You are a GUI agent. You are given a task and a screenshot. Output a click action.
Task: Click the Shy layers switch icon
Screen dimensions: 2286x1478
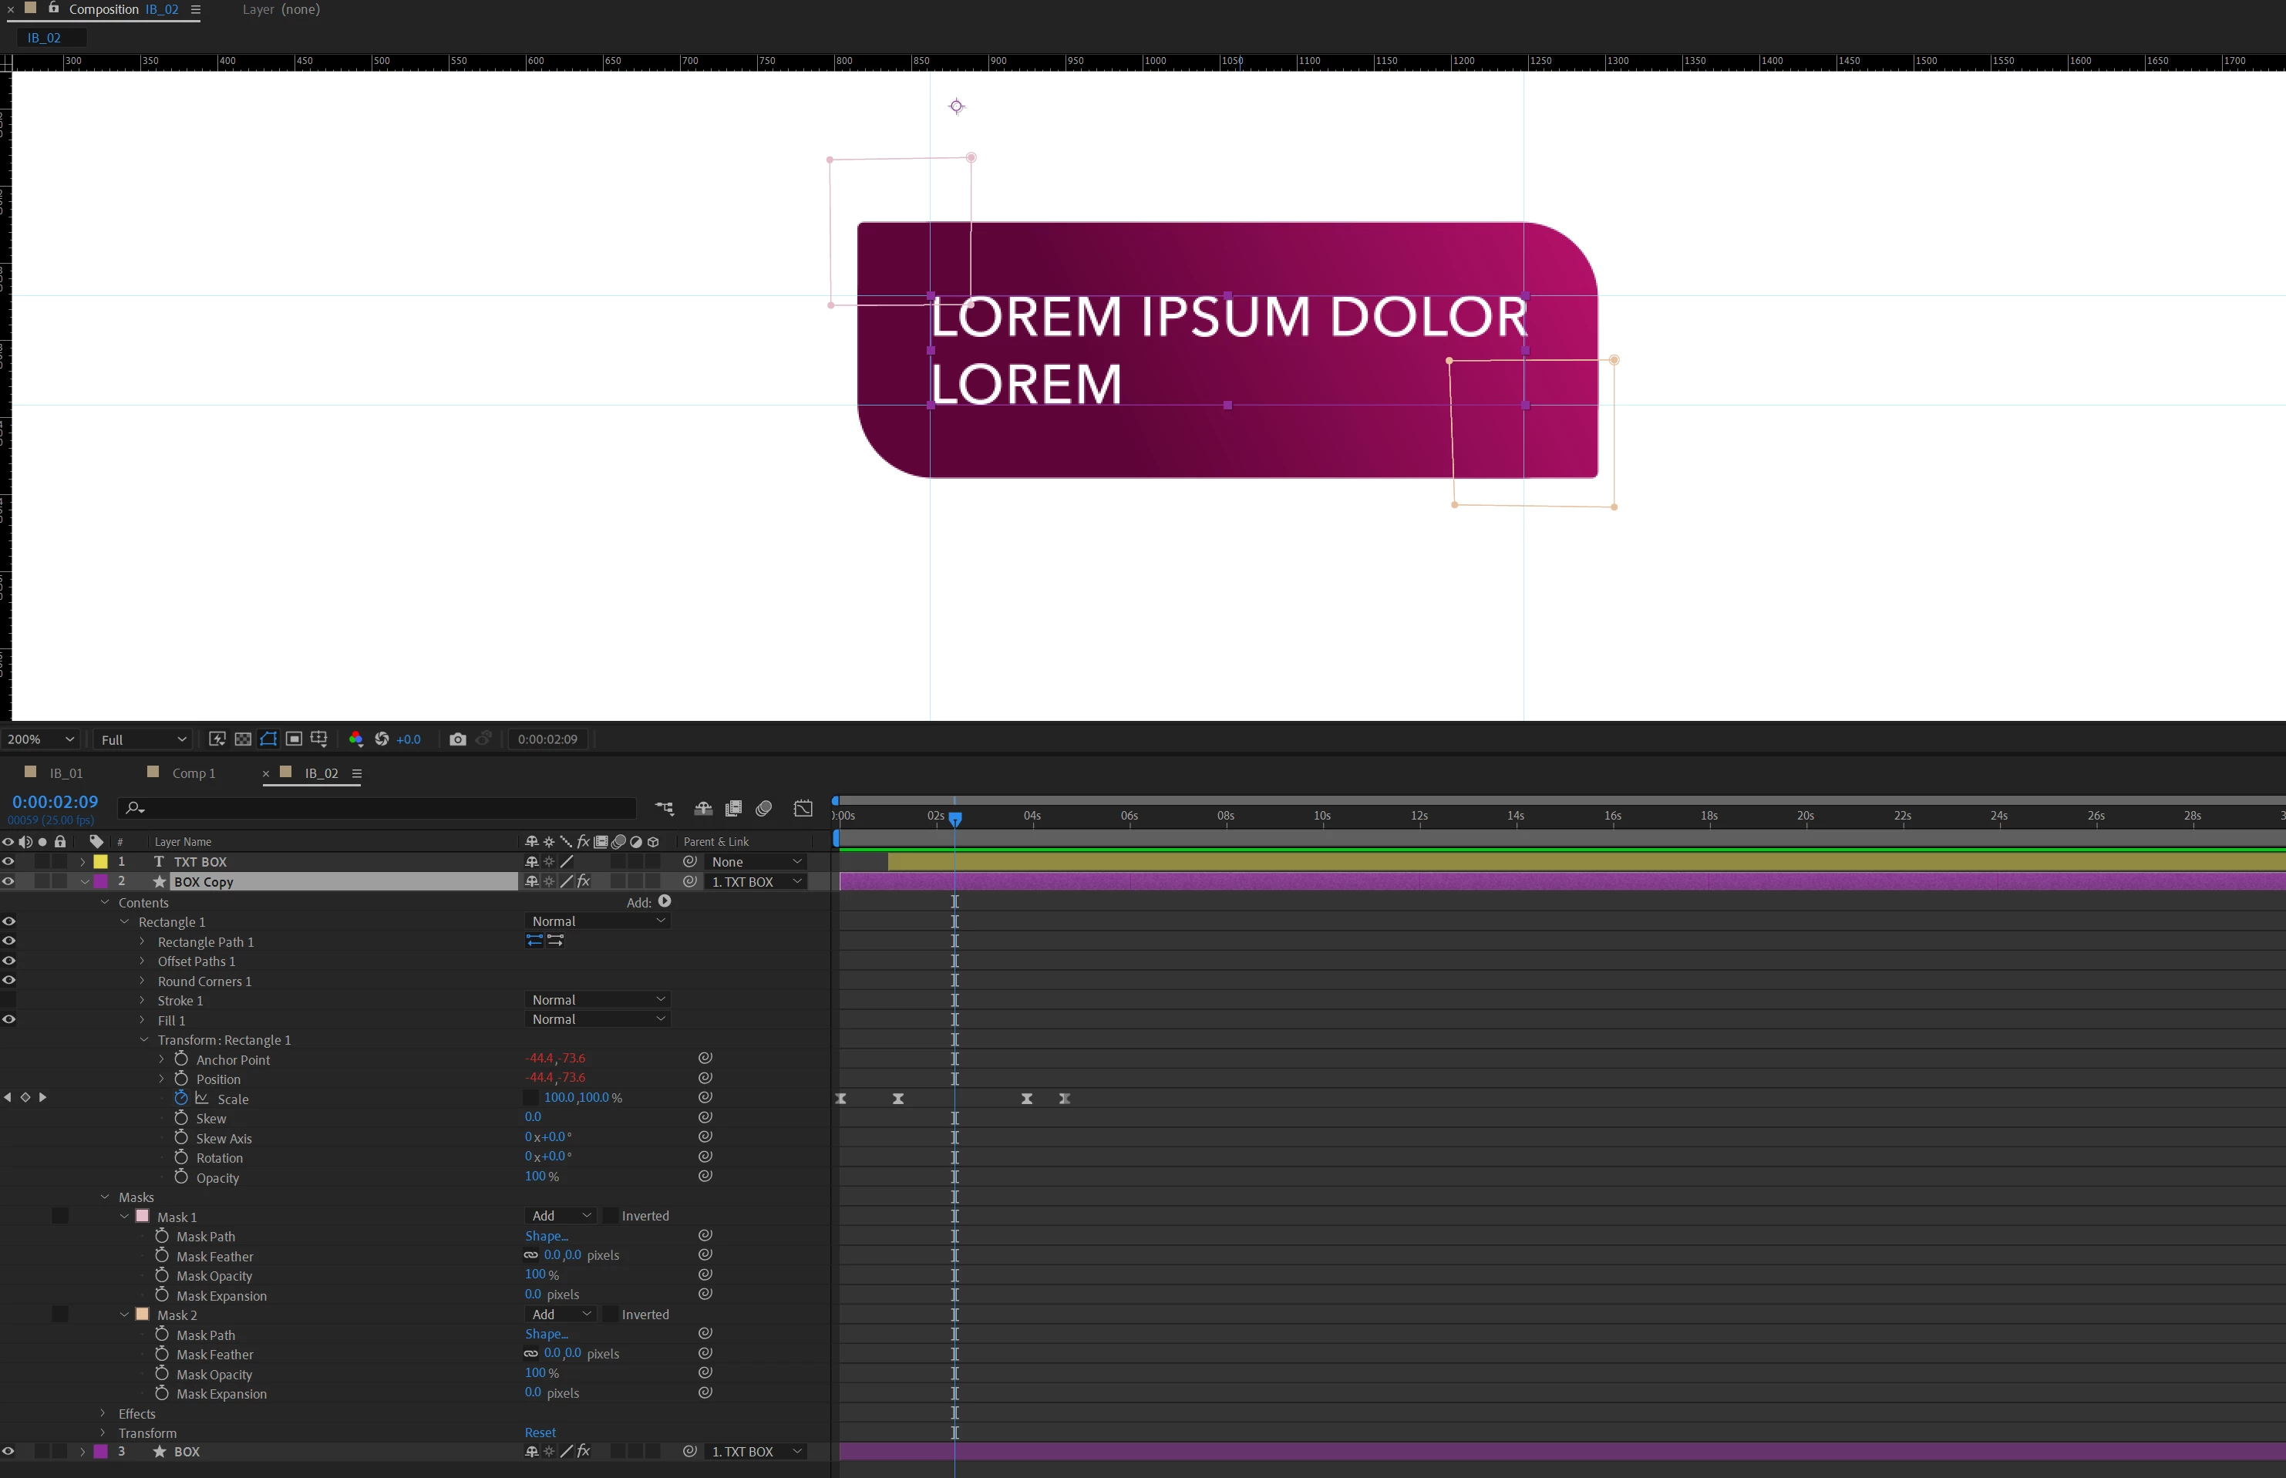pos(702,809)
